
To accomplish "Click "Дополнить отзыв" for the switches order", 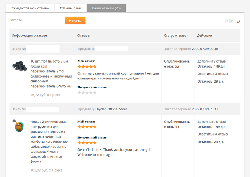I will (211, 61).
